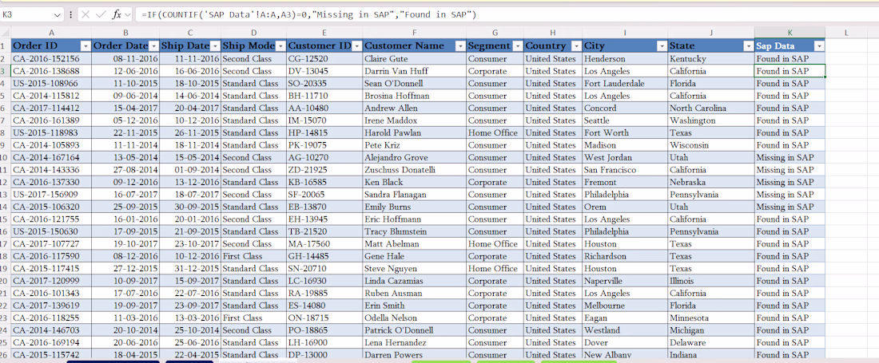Open the Order ID filter dropdown
Image resolution: width=879 pixels, height=363 pixels.
[86, 45]
